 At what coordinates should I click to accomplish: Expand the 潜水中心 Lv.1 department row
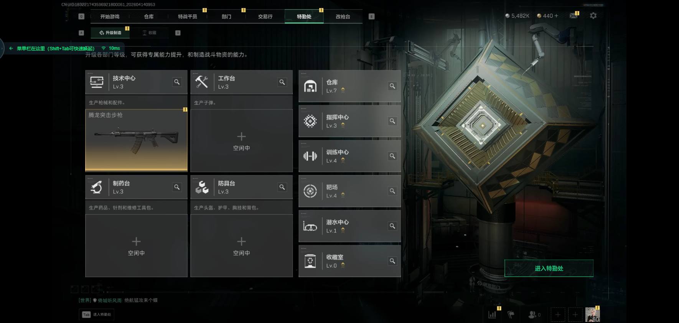pyautogui.click(x=349, y=226)
